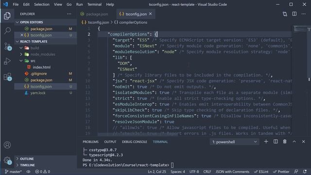Split the editor to the right

[x=294, y=14]
